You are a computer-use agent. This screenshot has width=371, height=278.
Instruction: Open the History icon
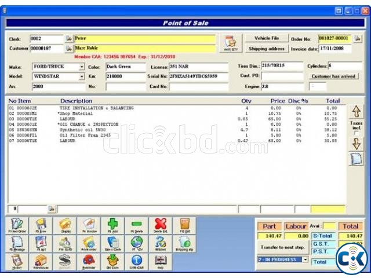point(16,261)
